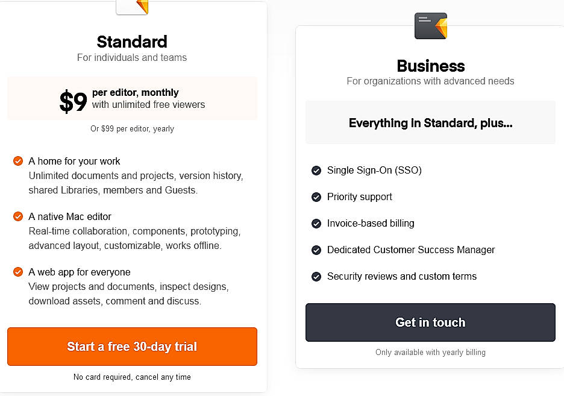Click the $9 monthly price figure
Screen dimensions: 564x396
pos(73,102)
